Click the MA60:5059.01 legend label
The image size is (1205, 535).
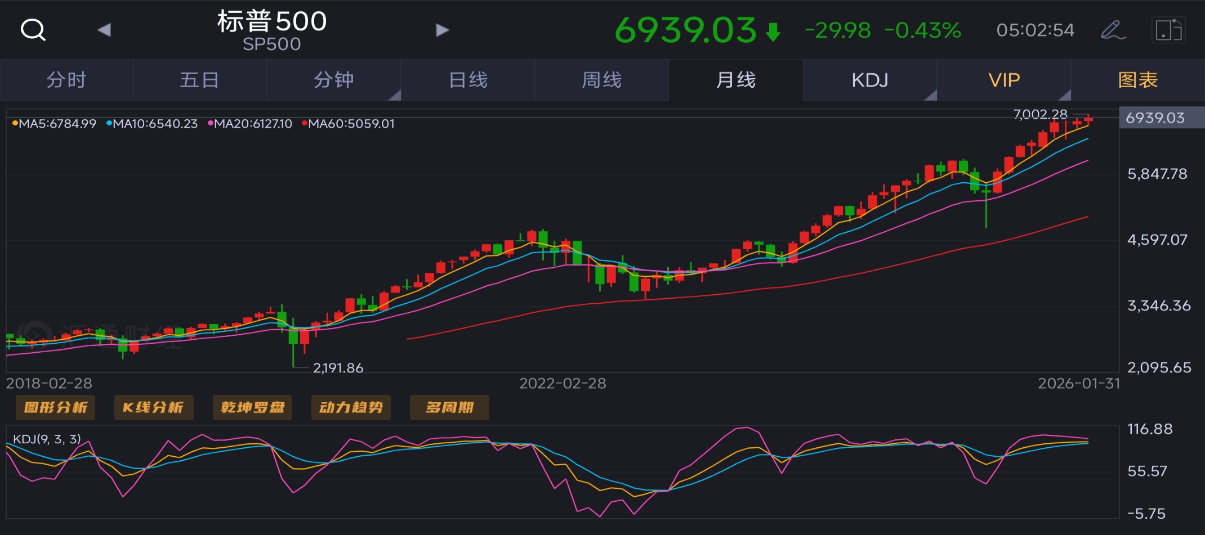coord(349,124)
